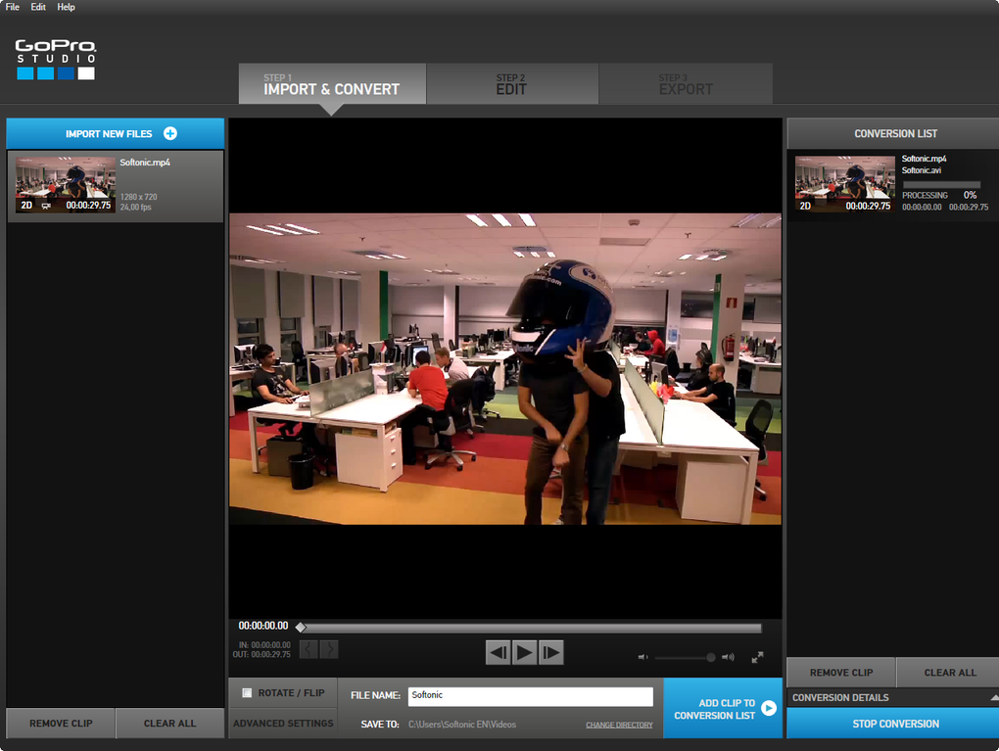Enable the Rotate / Flip checkbox
This screenshot has width=999, height=751.
click(247, 693)
